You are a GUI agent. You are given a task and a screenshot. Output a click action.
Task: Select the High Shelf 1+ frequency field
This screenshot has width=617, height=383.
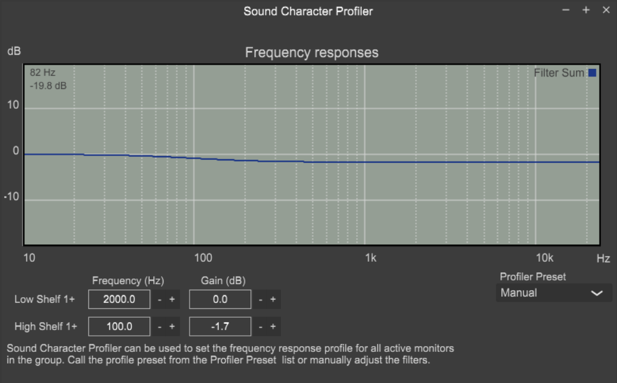click(119, 326)
